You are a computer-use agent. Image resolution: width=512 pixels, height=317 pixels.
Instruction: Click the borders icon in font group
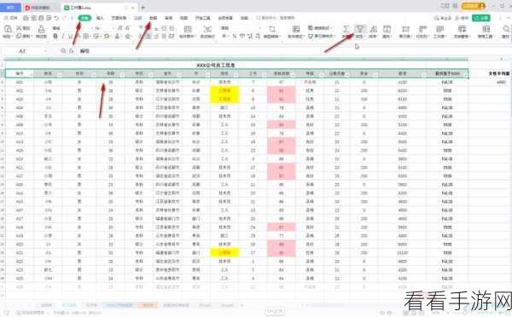pos(85,36)
